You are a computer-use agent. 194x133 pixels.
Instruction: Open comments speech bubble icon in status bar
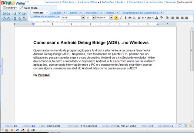[180, 126]
